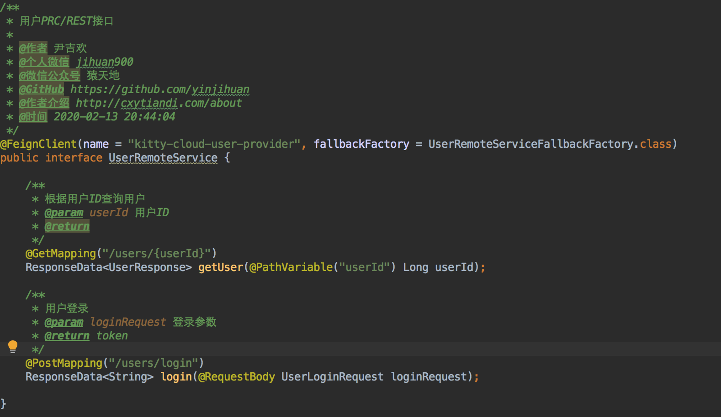Image resolution: width=721 pixels, height=417 pixels.
Task: Click the @作者 javadoc tag
Action: click(x=33, y=48)
